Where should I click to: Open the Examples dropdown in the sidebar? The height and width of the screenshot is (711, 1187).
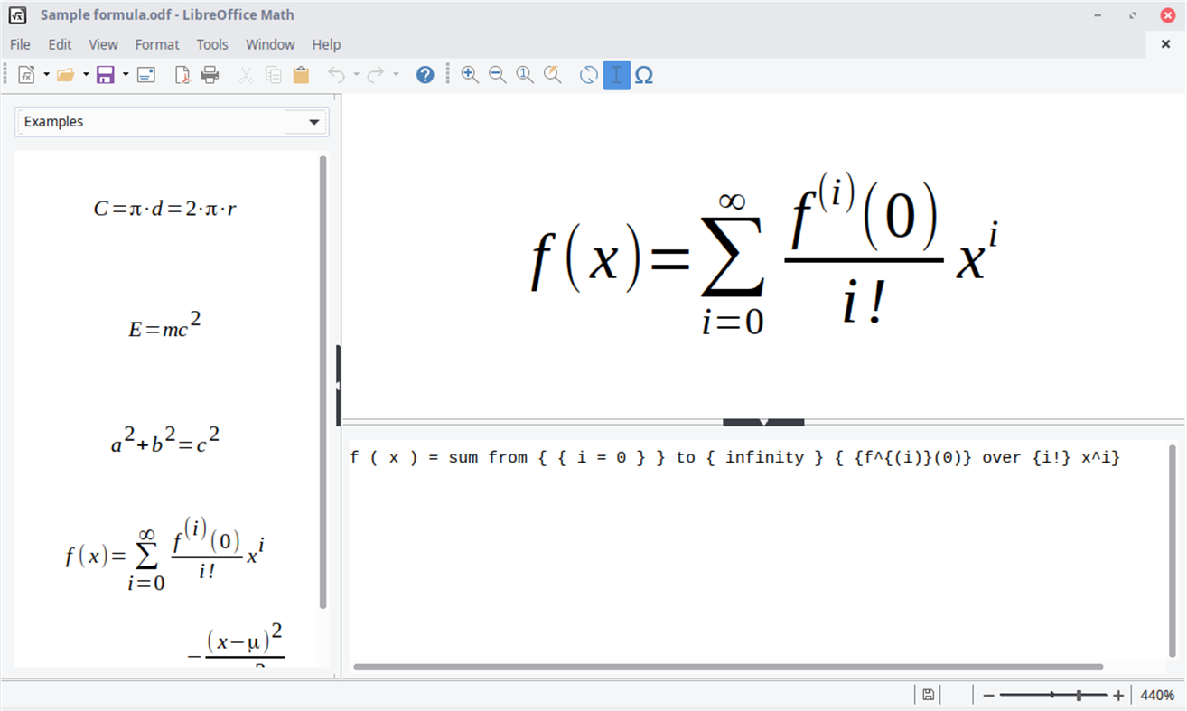(x=313, y=121)
